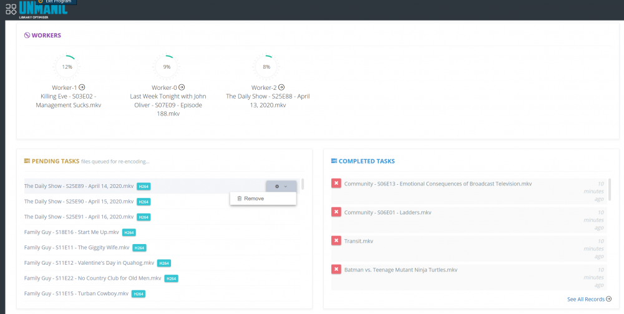Image resolution: width=624 pixels, height=314 pixels.
Task: Select Family Guy S11E22 No Country Club task
Action: [93, 278]
